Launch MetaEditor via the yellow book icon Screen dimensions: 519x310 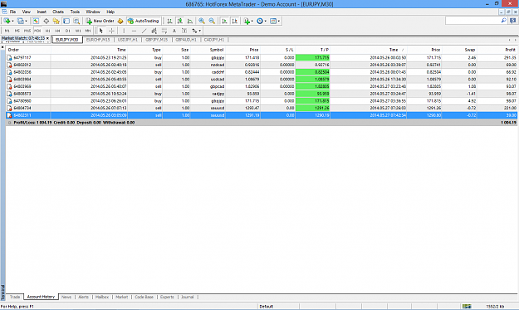coord(120,21)
